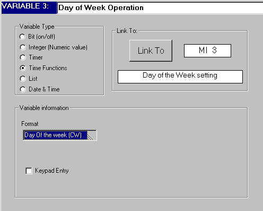This screenshot has width=263, height=211.
Task: Click the Day of the Week setting box
Action: point(180,77)
